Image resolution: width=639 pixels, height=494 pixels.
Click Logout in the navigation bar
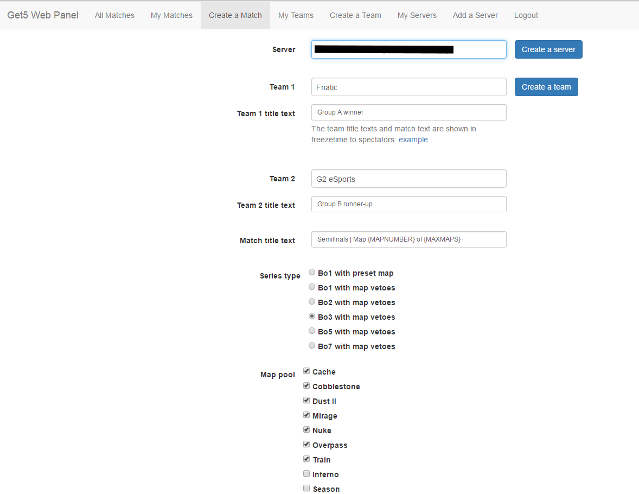click(x=526, y=15)
